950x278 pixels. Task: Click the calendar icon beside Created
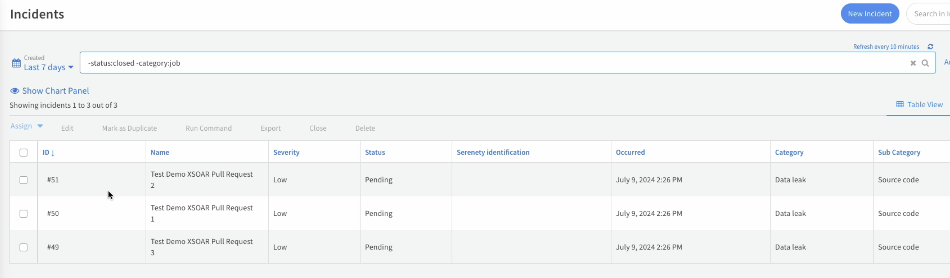click(16, 63)
